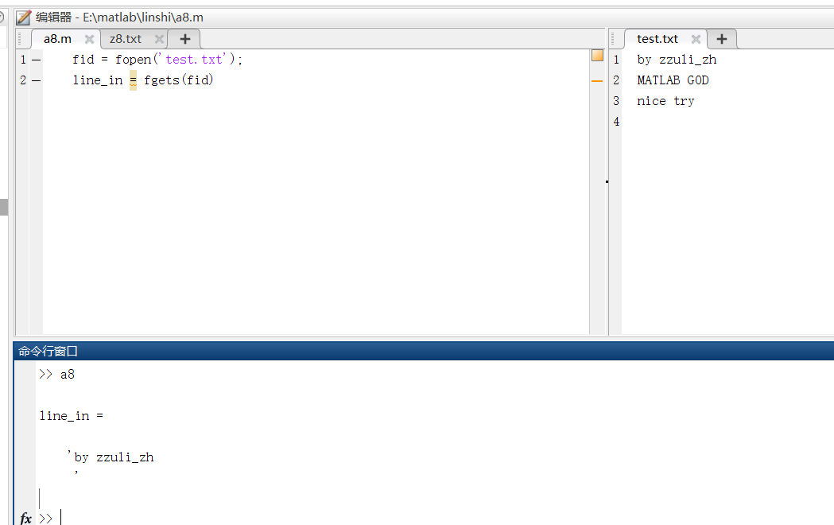Click the fx function browser icon
This screenshot has height=525, width=834.
point(25,518)
